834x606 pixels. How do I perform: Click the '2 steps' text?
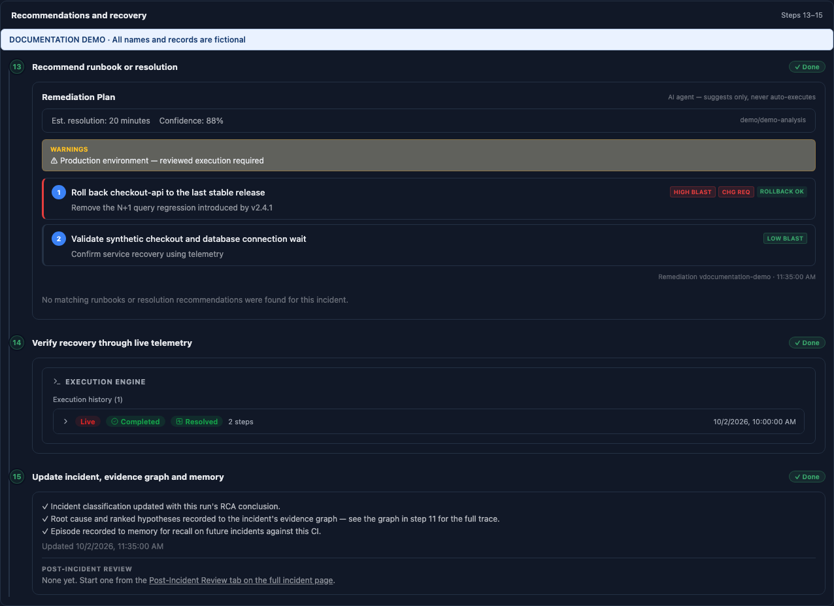pyautogui.click(x=241, y=422)
